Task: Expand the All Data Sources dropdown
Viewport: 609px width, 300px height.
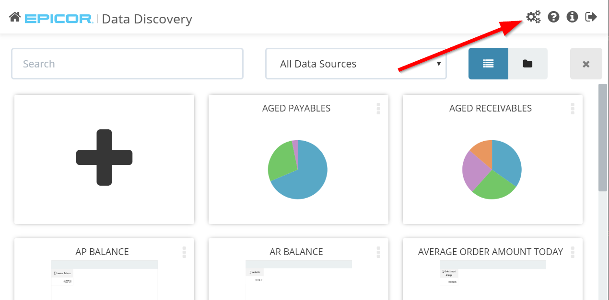Action: pyautogui.click(x=356, y=64)
